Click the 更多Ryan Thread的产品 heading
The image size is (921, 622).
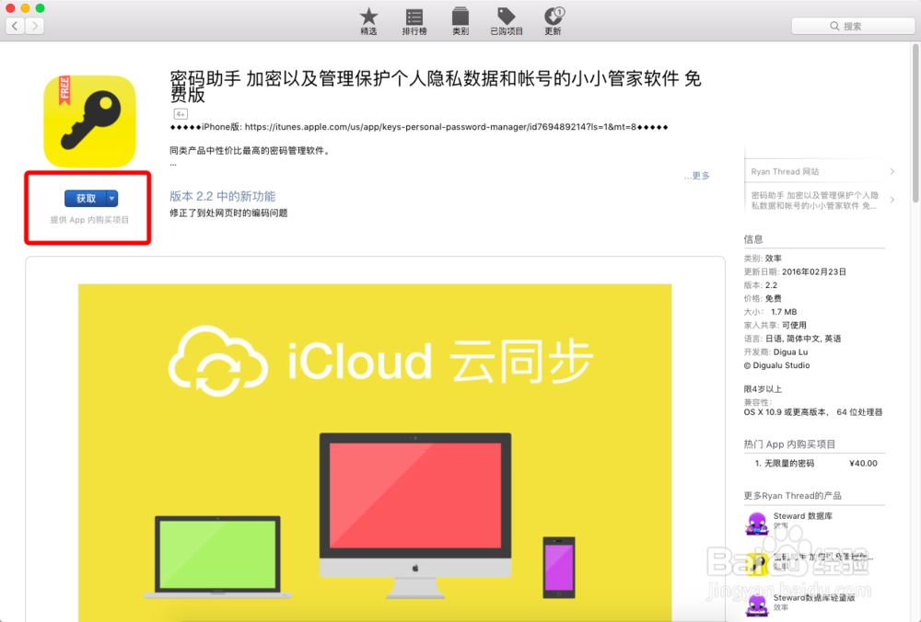[x=792, y=496]
